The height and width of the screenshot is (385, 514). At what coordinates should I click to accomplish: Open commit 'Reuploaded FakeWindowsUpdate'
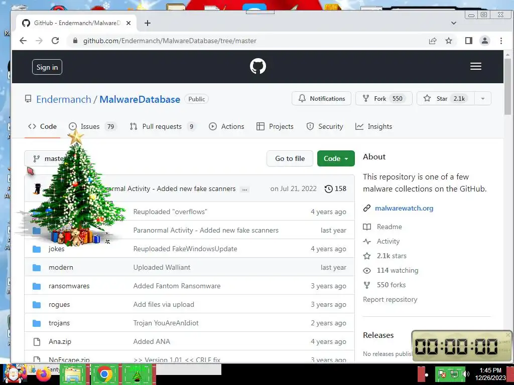(185, 249)
